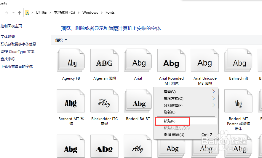Select Blackadder ITC 常规 font icon
Screen dimensions: 262x158
(104, 101)
